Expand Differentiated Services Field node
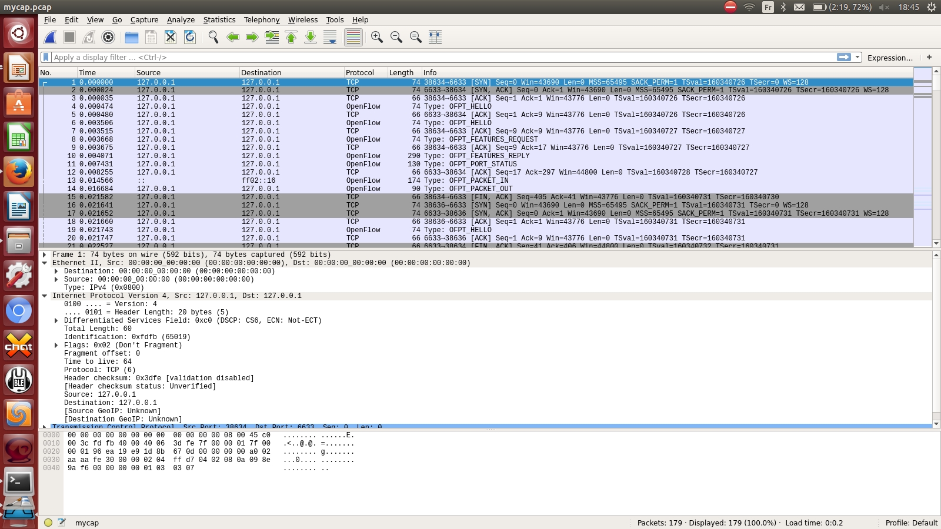The height and width of the screenshot is (529, 941). coord(56,320)
